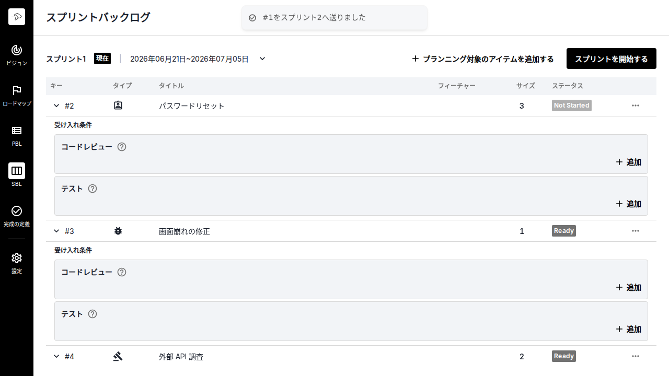
Task: Click スプリントを開始する button
Action: pos(612,59)
